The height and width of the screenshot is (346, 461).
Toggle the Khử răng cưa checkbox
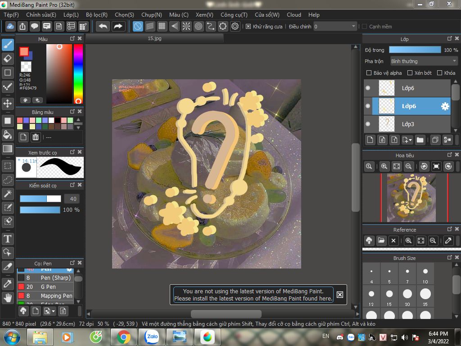(x=248, y=27)
